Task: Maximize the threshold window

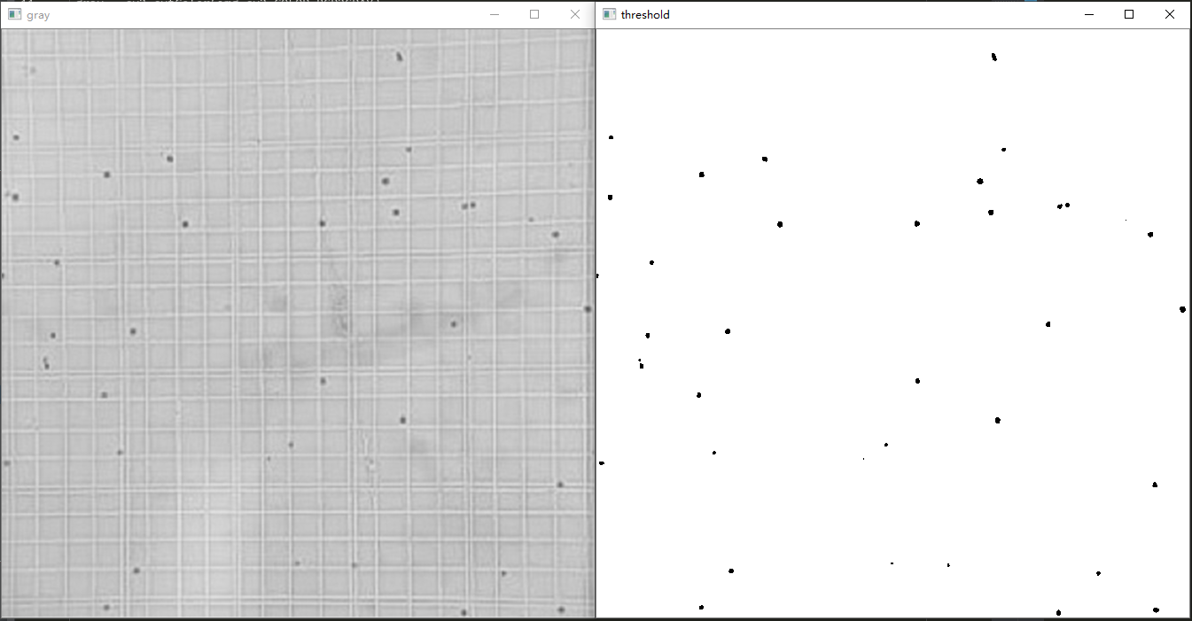Action: (1129, 14)
